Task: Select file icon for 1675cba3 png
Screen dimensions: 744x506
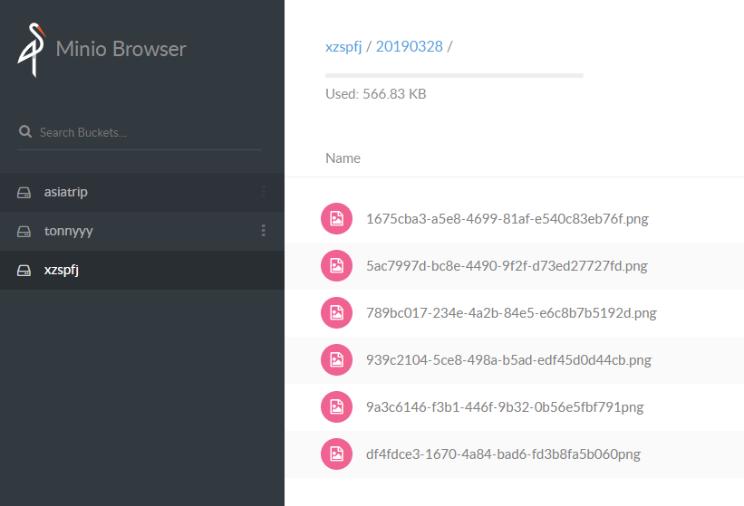Action: (336, 218)
